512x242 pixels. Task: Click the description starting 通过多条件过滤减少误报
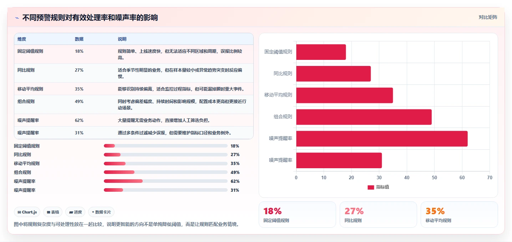click(175, 133)
